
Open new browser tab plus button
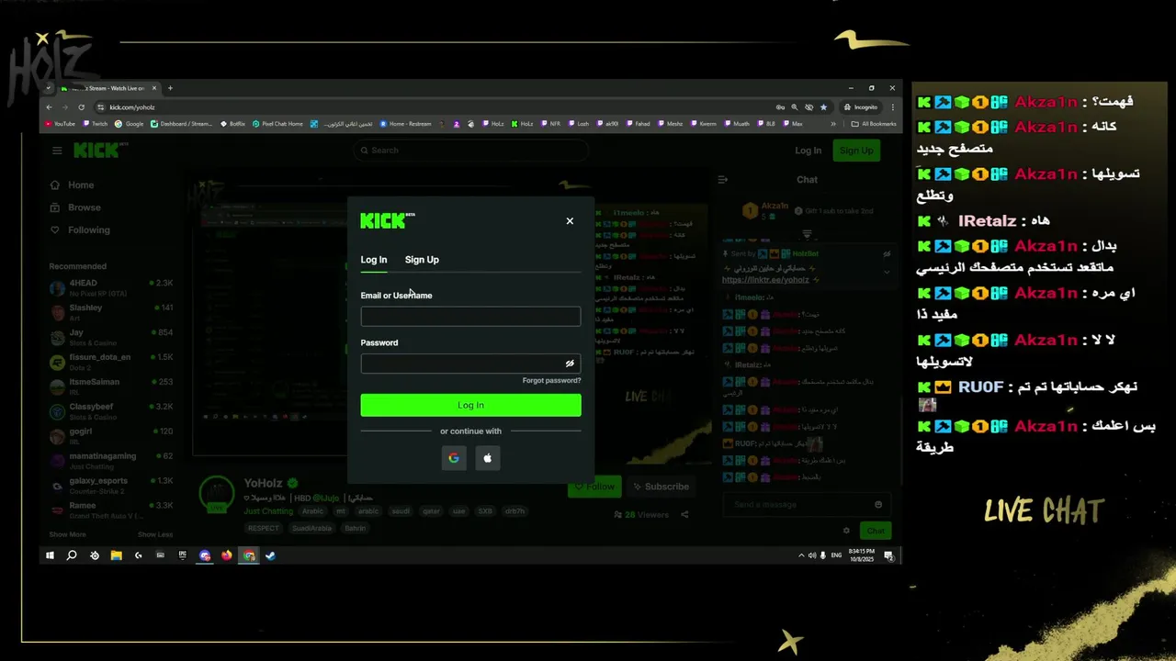pyautogui.click(x=170, y=88)
